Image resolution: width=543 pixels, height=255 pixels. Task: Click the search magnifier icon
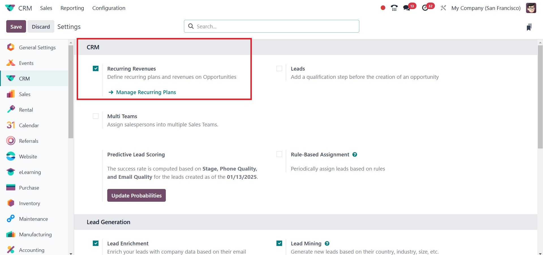191,26
